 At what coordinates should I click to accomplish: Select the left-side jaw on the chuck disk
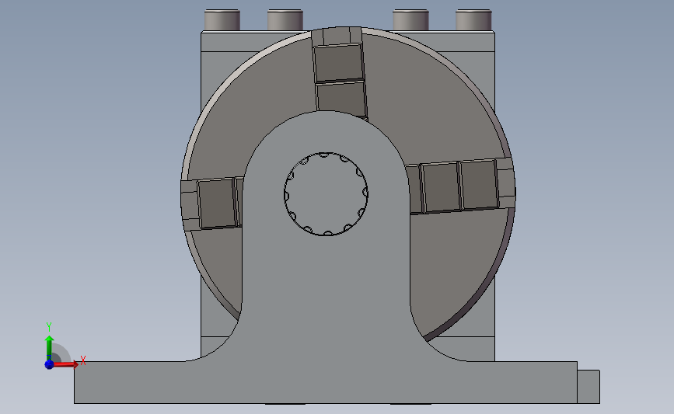[x=212, y=204]
